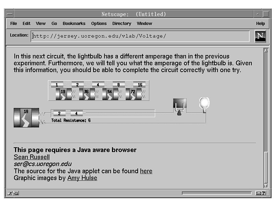
Task: Open the Options menu
Action: 99,23
